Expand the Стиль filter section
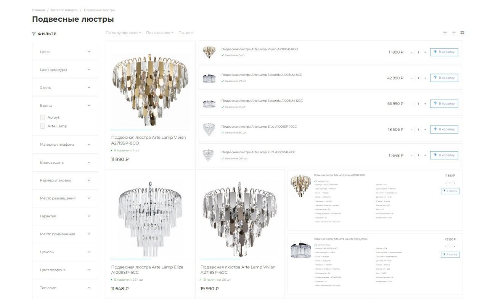The width and height of the screenshot is (498, 299). click(x=65, y=88)
